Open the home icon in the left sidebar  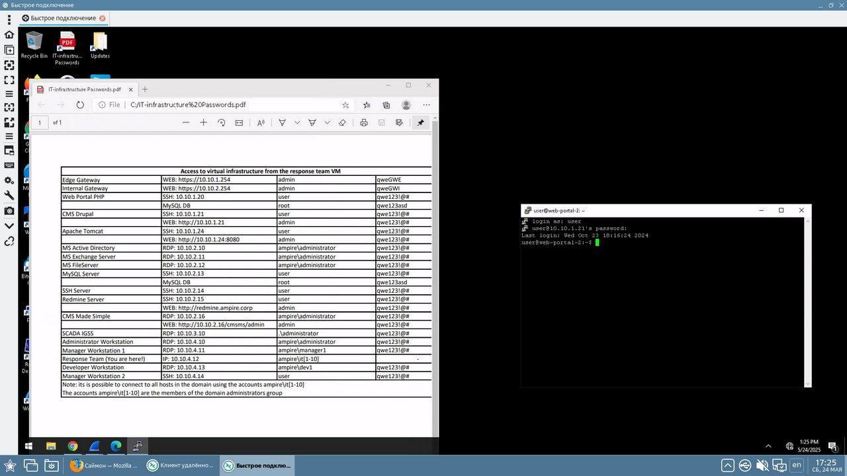[9, 34]
